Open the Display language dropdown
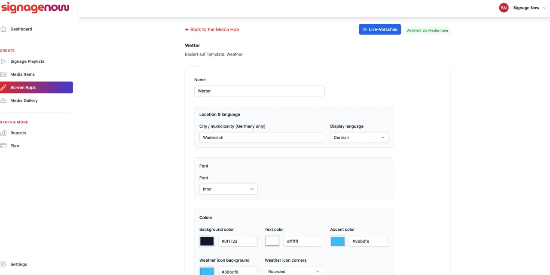This screenshot has height=275, width=550. tap(359, 137)
